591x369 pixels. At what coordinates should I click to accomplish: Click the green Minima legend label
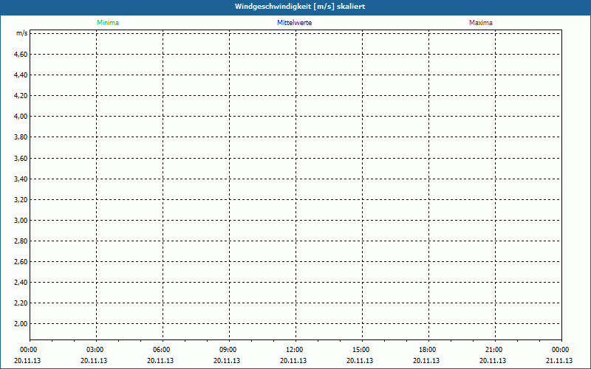(x=107, y=23)
